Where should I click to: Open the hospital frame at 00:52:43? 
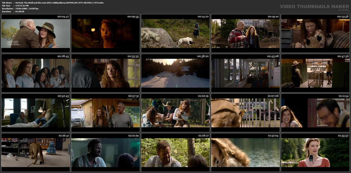(36, 113)
